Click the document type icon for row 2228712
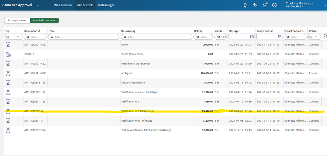Viewport: 327px width, 156px height. coord(8,54)
